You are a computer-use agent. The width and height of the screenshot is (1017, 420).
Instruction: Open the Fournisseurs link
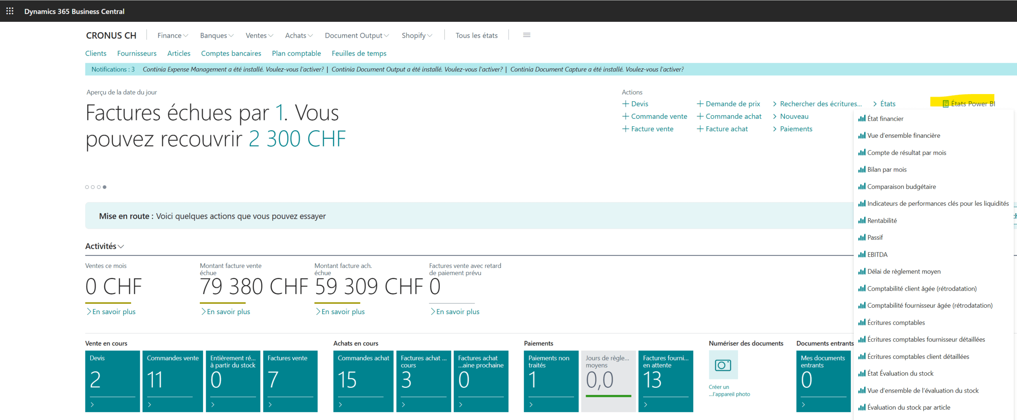tap(137, 53)
